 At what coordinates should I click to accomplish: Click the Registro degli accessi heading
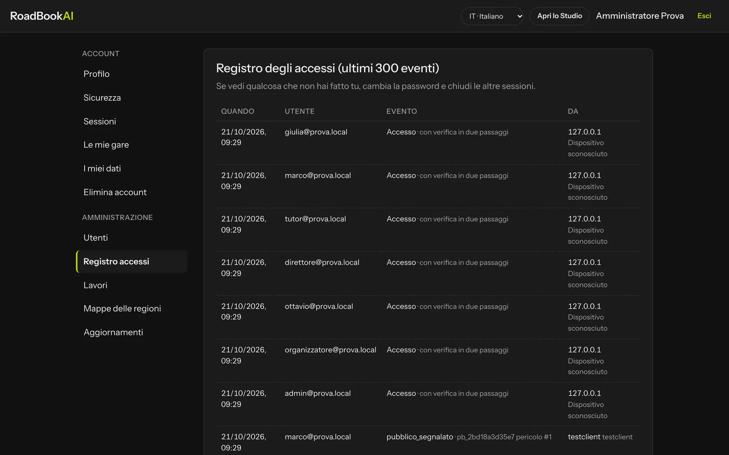pos(327,68)
